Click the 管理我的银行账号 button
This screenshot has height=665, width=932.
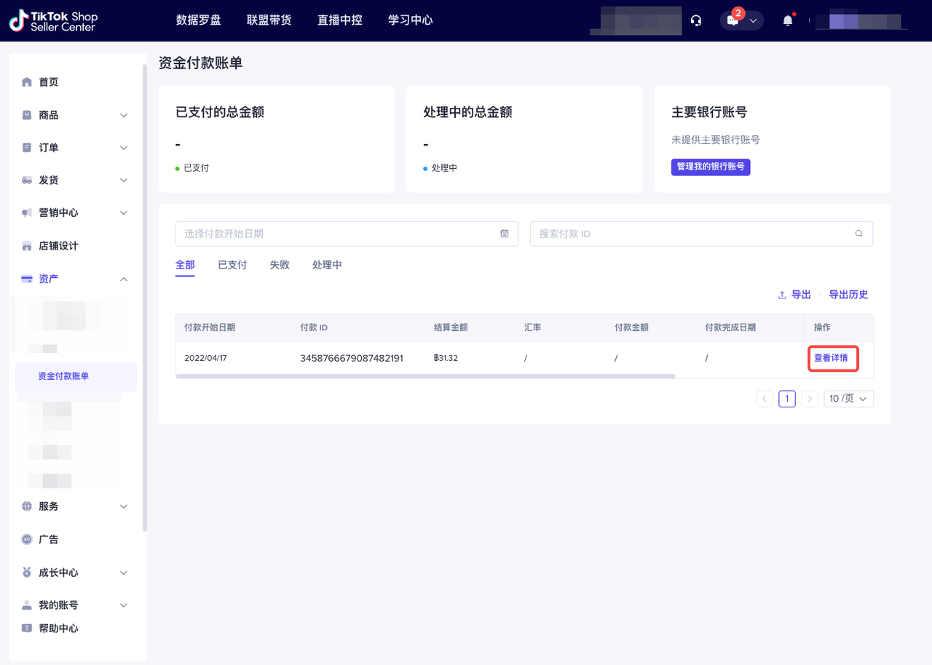point(711,167)
